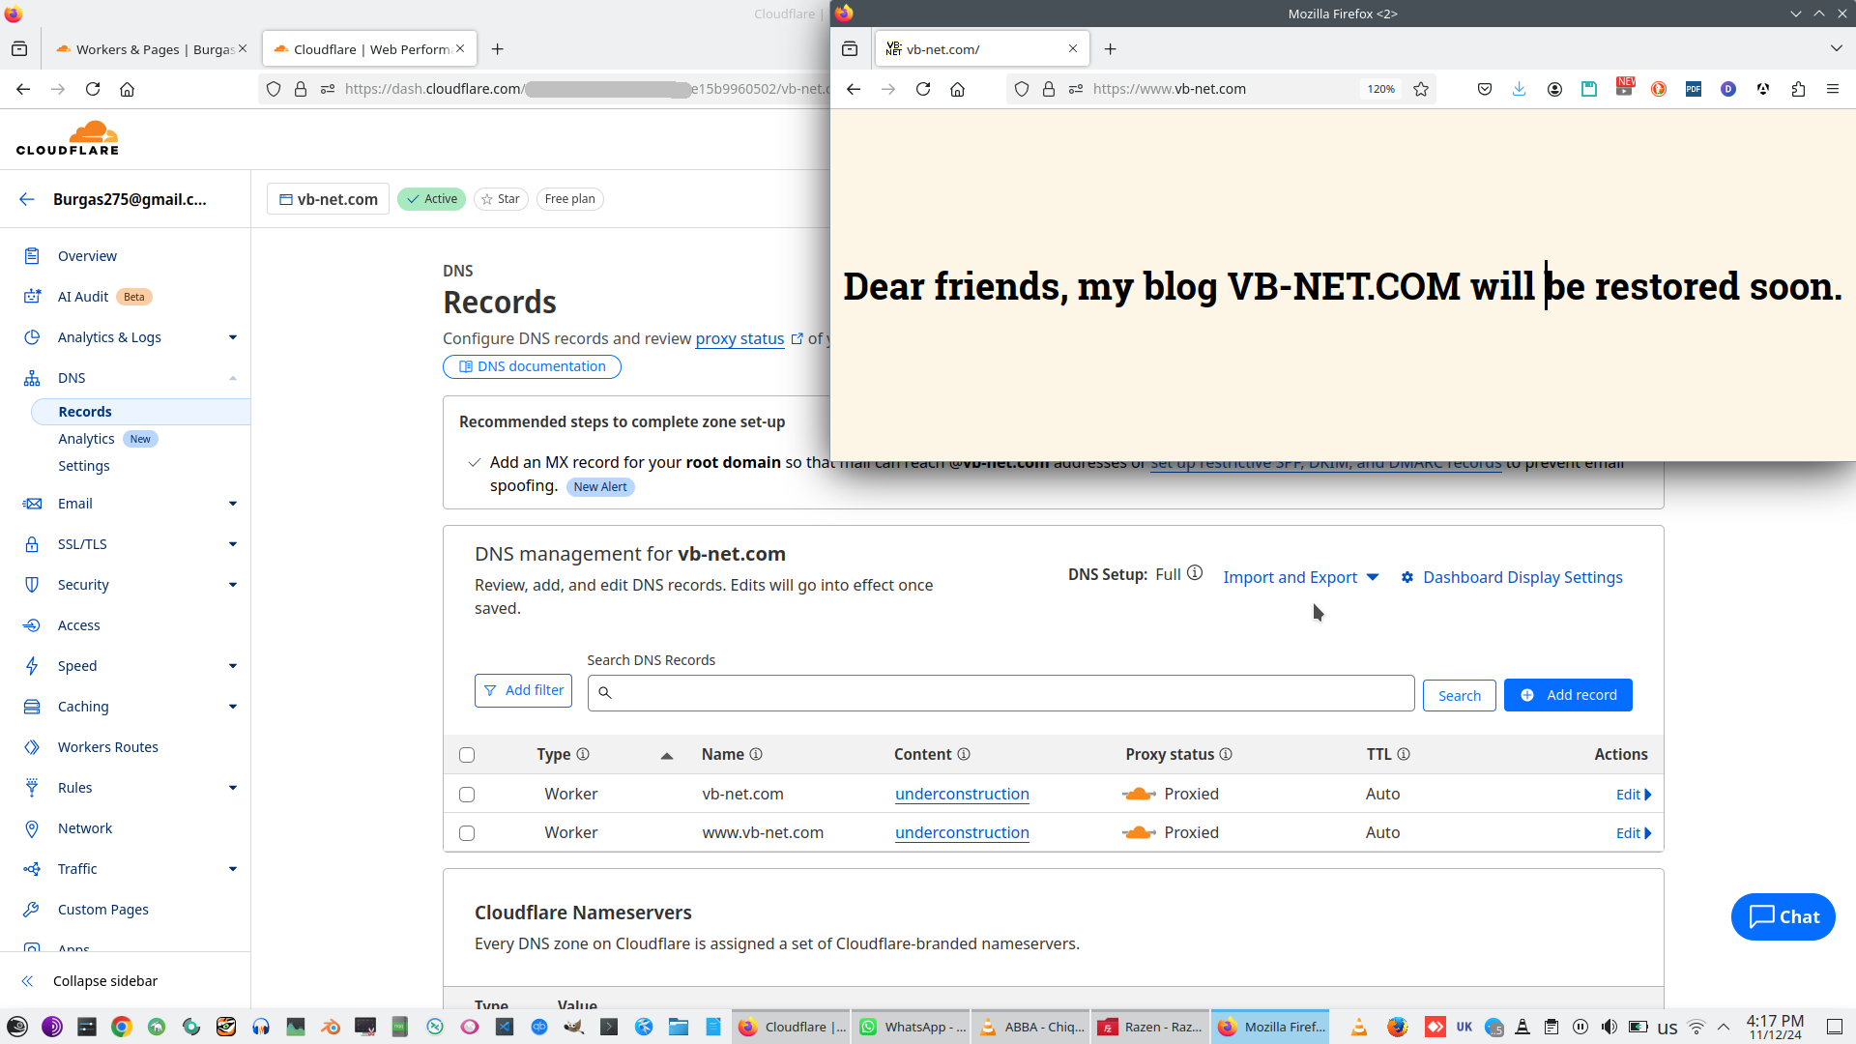Reload the vb-net.com page

pos(923,89)
